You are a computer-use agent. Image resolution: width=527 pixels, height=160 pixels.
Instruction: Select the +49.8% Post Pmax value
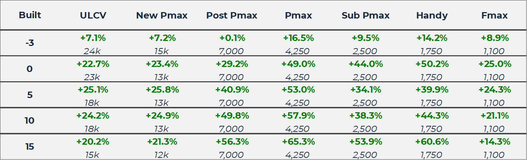pyautogui.click(x=232, y=116)
